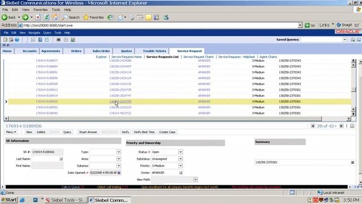The width and height of the screenshot is (362, 204).
Task: Open the Last Name pick applet icon
Action: (x=61, y=159)
